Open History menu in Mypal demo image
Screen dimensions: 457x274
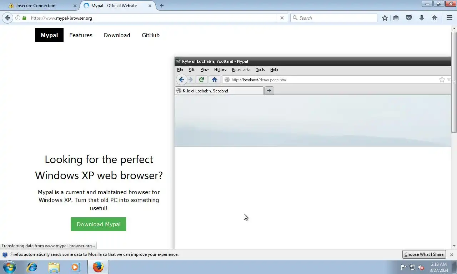point(220,70)
